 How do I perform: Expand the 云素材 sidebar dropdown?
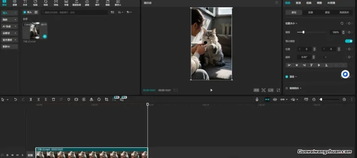pos(9,33)
